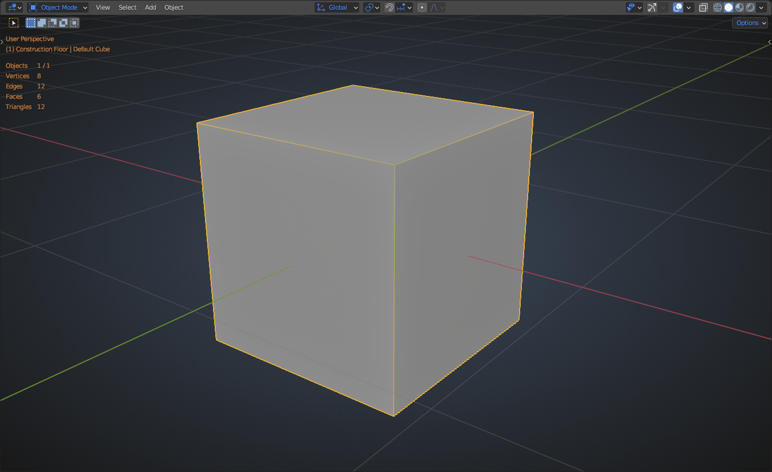Toggle snapping with the magnet icon
Viewport: 772px width, 472px height.
[389, 7]
